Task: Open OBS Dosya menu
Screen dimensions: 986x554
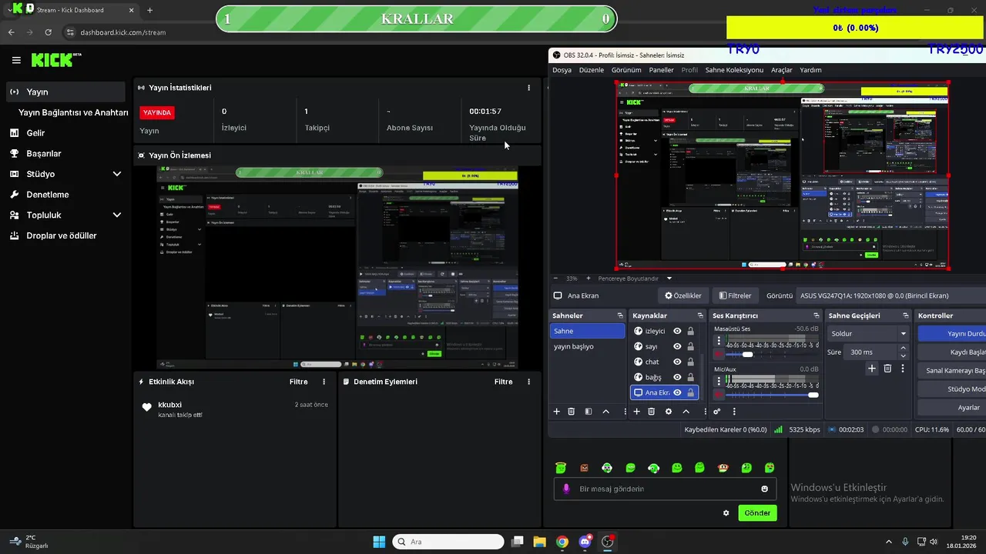Action: point(562,70)
